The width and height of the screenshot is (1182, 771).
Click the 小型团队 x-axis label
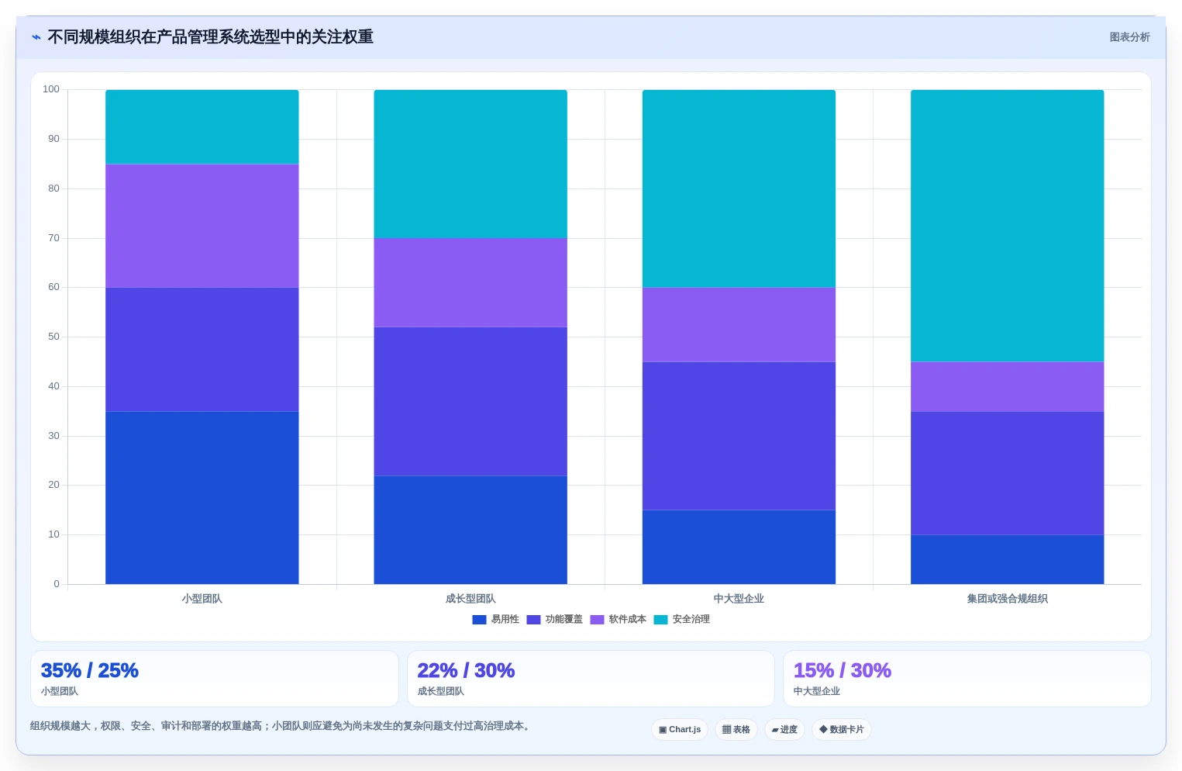pos(202,599)
